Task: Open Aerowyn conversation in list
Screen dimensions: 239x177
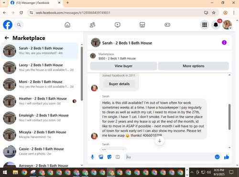Action: pos(40,165)
